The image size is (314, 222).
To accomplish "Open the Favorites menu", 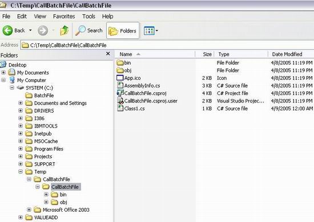I will coord(64,16).
